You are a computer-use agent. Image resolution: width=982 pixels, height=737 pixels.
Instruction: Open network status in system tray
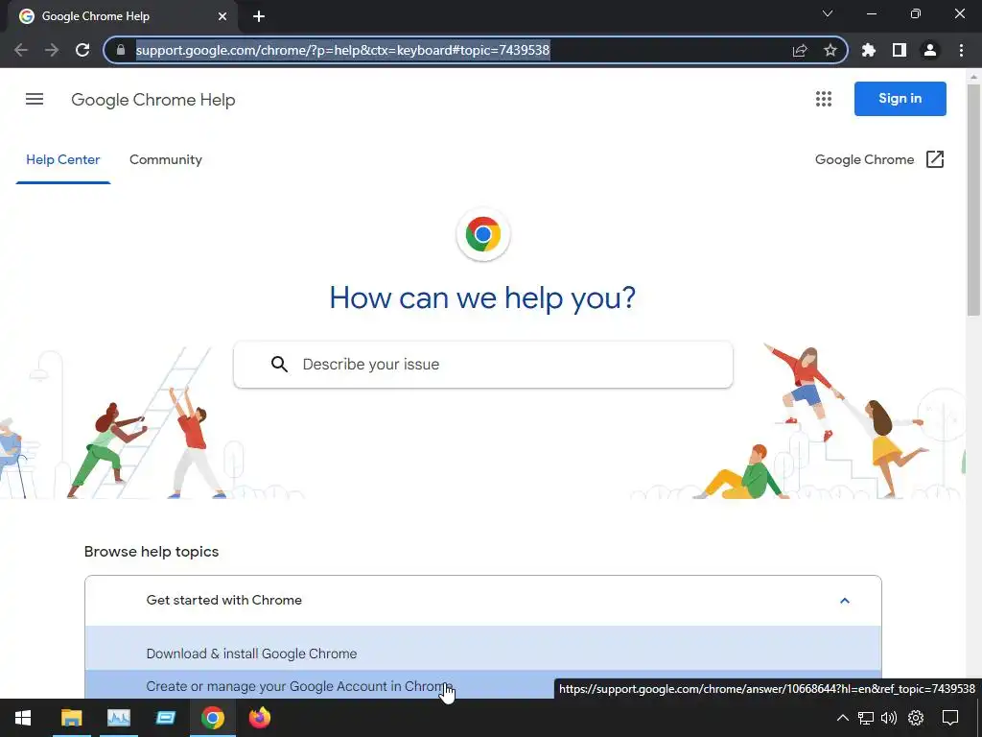866,718
